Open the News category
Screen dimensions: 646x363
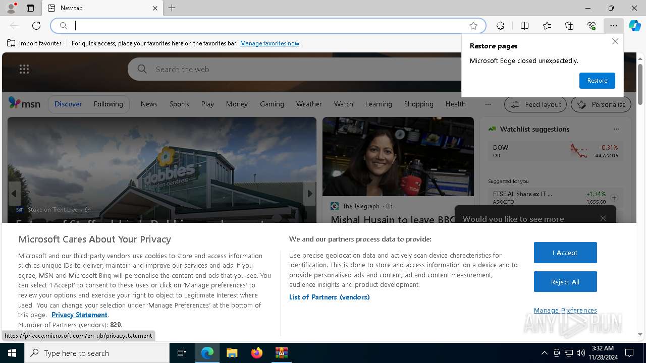[x=149, y=104]
